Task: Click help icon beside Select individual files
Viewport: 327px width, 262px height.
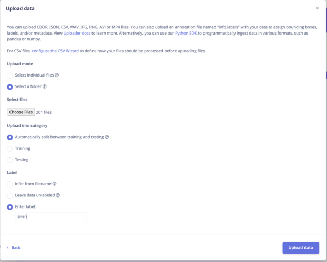Action: (x=57, y=75)
